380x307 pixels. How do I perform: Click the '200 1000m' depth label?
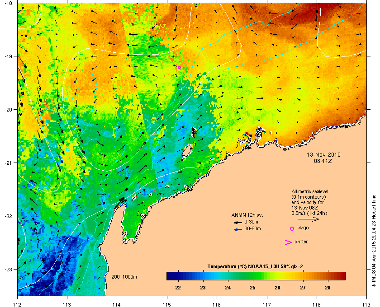pos(124,277)
